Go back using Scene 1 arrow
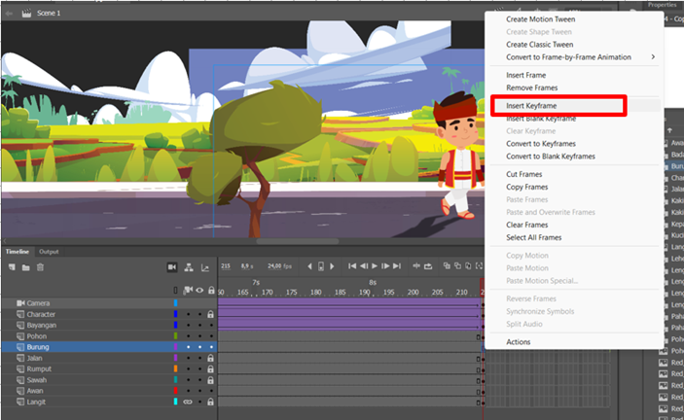Image resolution: width=684 pixels, height=420 pixels. click(9, 14)
